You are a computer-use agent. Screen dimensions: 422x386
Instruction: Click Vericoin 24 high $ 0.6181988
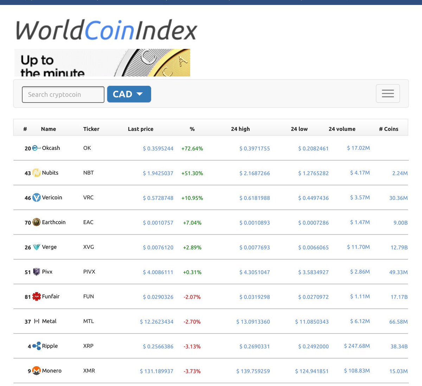coord(255,198)
